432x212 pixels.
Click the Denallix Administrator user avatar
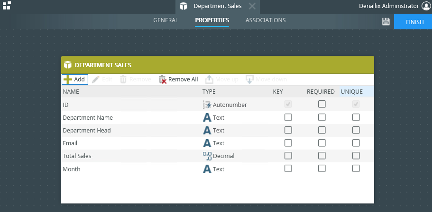coord(426,6)
